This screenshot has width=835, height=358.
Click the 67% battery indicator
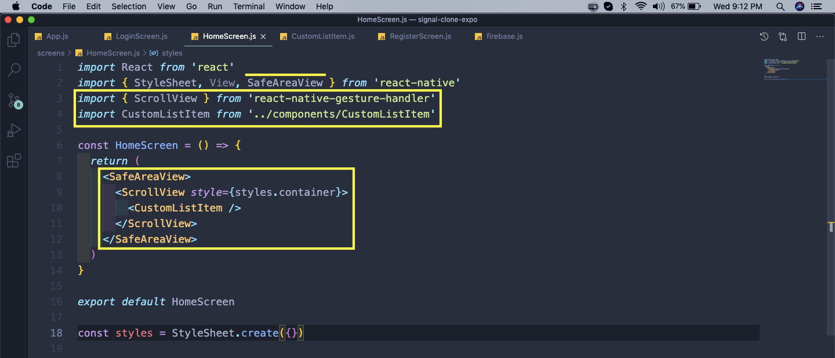(x=687, y=6)
